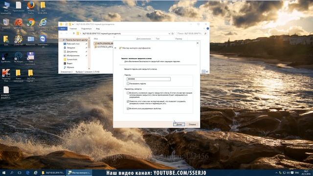Open the This PC desktop icon
313x176 pixels.
tap(6, 8)
